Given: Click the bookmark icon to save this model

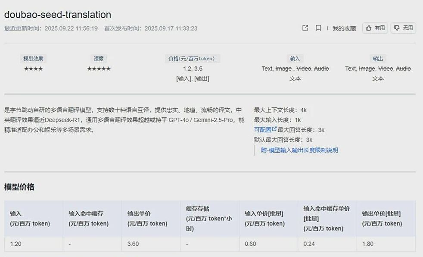Looking at the screenshot, I should point(318,28).
